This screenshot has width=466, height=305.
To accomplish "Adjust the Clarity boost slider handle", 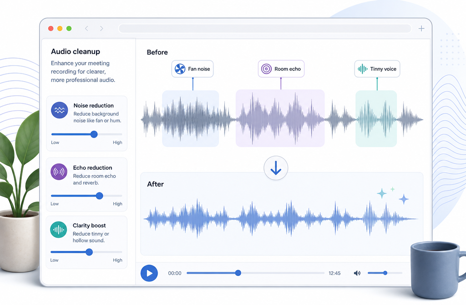I will point(89,252).
